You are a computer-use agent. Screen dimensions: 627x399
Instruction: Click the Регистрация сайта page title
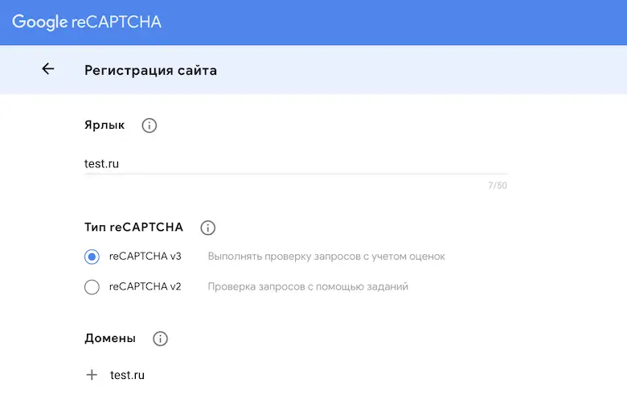(150, 70)
